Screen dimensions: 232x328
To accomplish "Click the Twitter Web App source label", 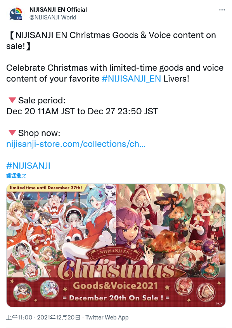I will pyautogui.click(x=107, y=318).
